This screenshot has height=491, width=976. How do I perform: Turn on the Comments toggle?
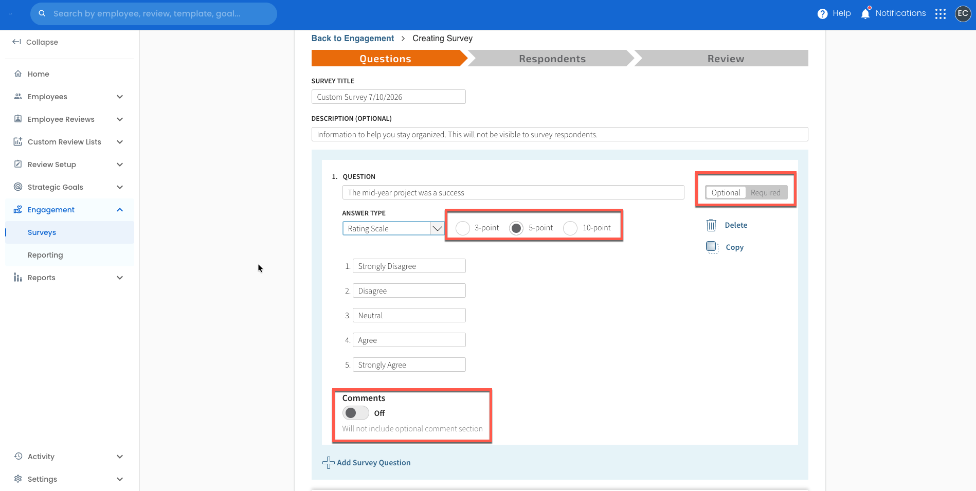coord(356,413)
